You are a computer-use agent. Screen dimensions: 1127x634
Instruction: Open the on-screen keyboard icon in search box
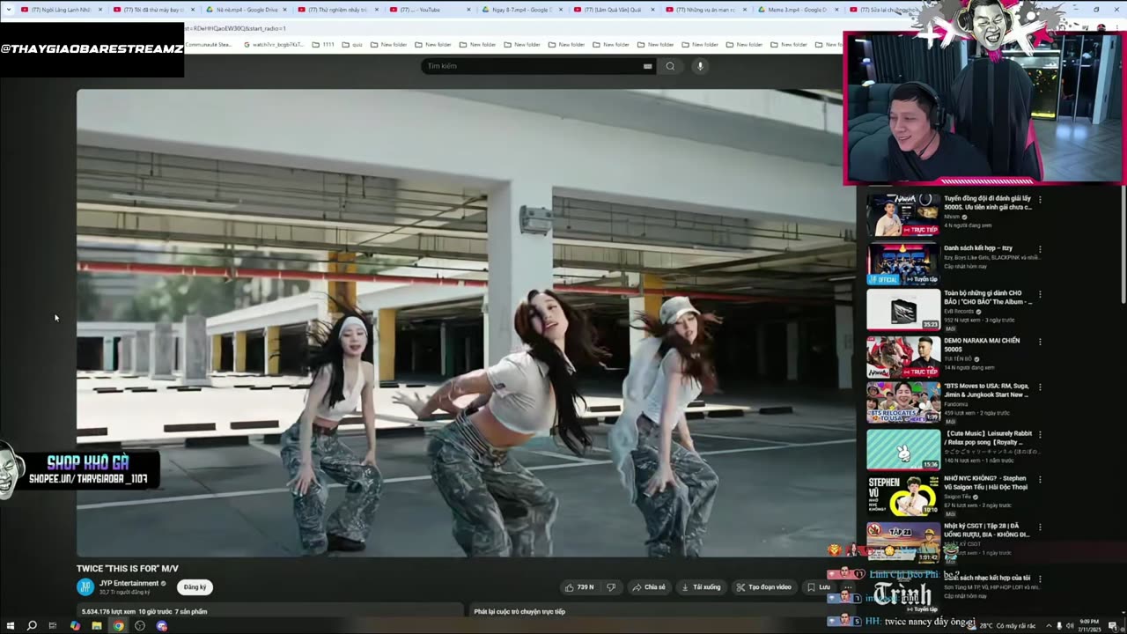647,66
